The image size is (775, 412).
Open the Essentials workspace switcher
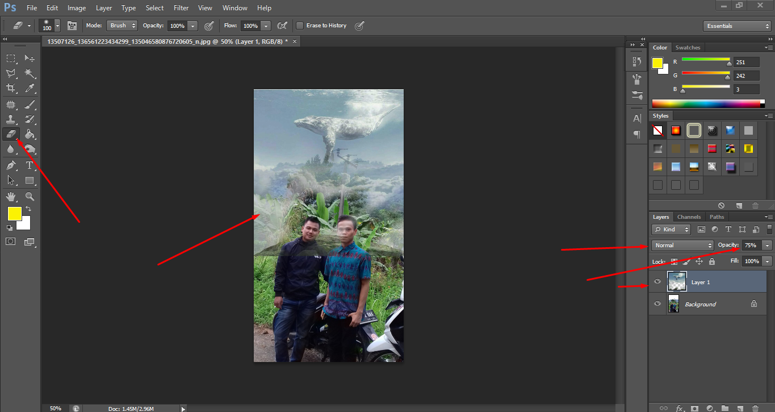click(x=736, y=26)
